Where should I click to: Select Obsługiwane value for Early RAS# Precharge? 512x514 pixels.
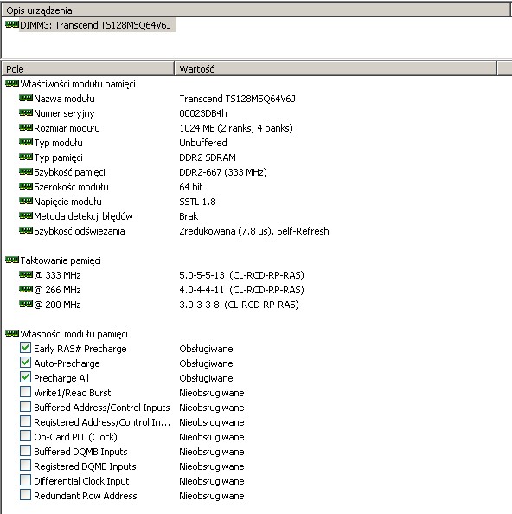click(206, 349)
